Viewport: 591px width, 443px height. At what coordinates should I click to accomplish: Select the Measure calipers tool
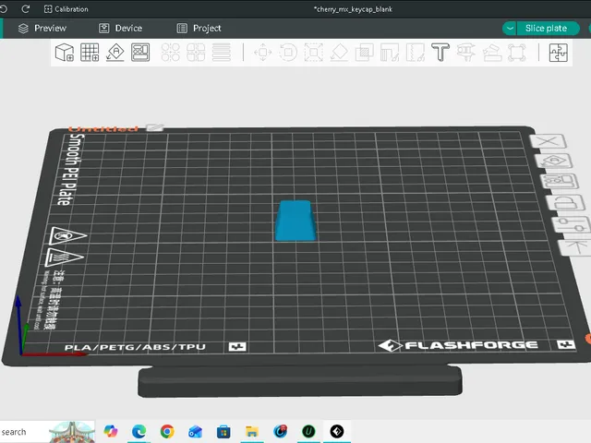pos(465,53)
